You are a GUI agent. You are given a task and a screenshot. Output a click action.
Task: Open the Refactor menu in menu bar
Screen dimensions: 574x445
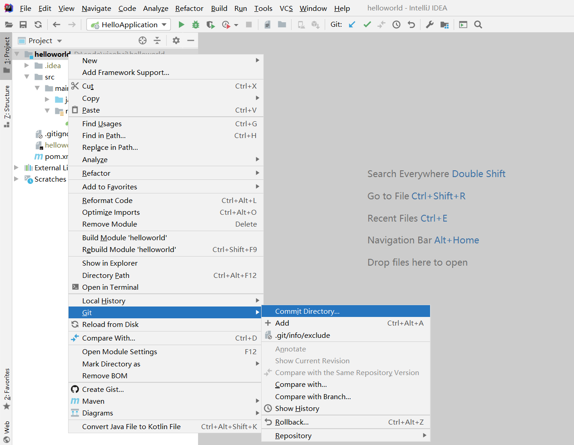[189, 8]
